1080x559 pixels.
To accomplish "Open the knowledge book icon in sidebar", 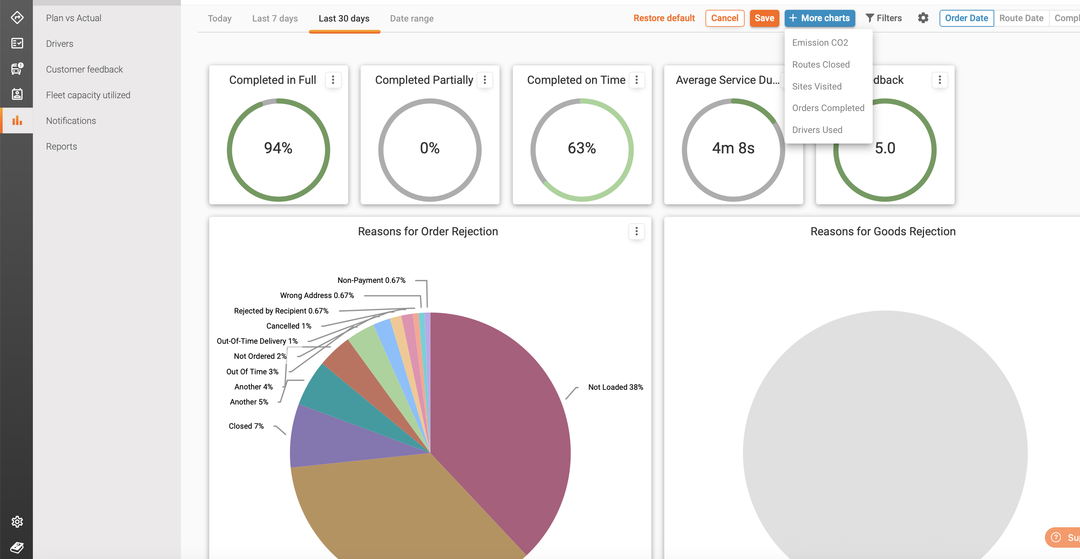I will 17,547.
